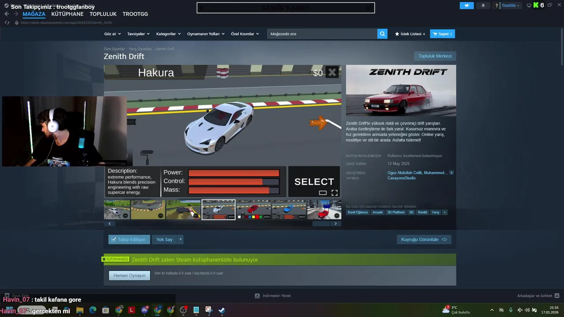Screen dimensions: 564x317
Task: Select the blue car thumbnail
Action: click(289, 210)
